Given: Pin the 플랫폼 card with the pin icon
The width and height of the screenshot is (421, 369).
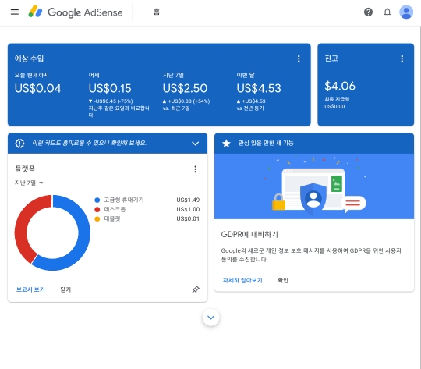Looking at the screenshot, I should [x=196, y=289].
